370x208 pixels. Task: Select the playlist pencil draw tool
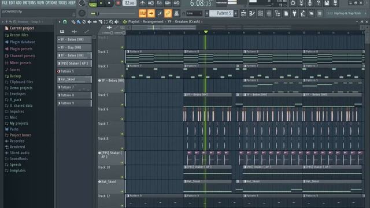click(x=73, y=22)
